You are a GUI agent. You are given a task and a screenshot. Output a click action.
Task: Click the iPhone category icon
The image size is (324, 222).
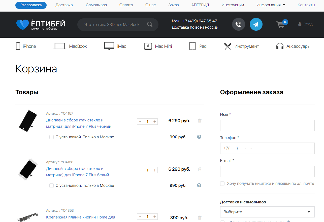point(18,46)
